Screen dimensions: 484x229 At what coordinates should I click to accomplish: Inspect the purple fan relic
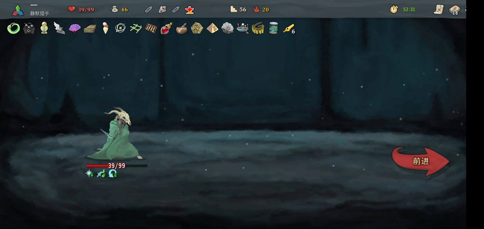tap(75, 28)
